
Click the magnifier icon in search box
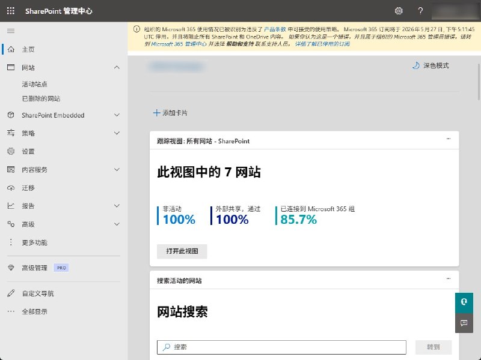tap(167, 347)
